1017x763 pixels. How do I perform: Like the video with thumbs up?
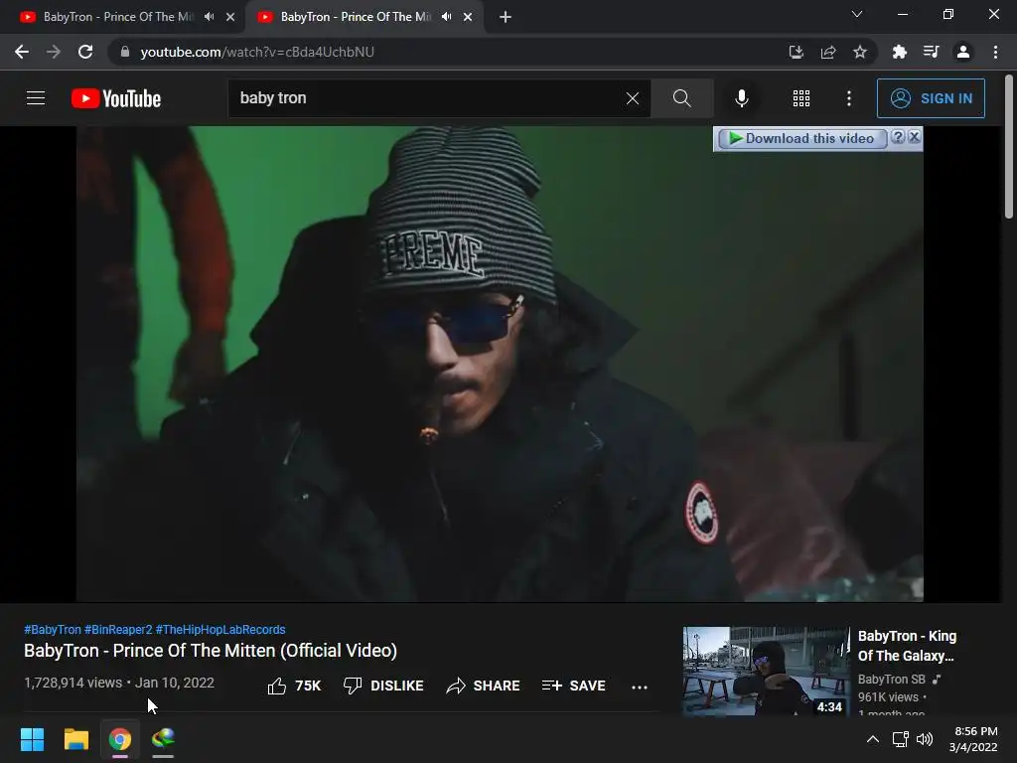pyautogui.click(x=294, y=686)
